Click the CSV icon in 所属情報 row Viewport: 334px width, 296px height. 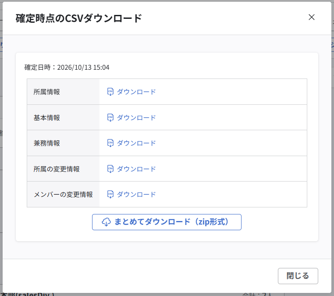click(110, 92)
